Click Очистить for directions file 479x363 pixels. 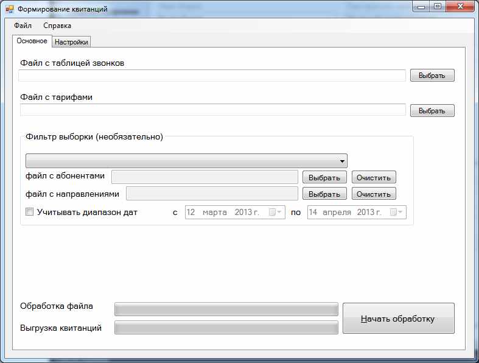coord(374,194)
